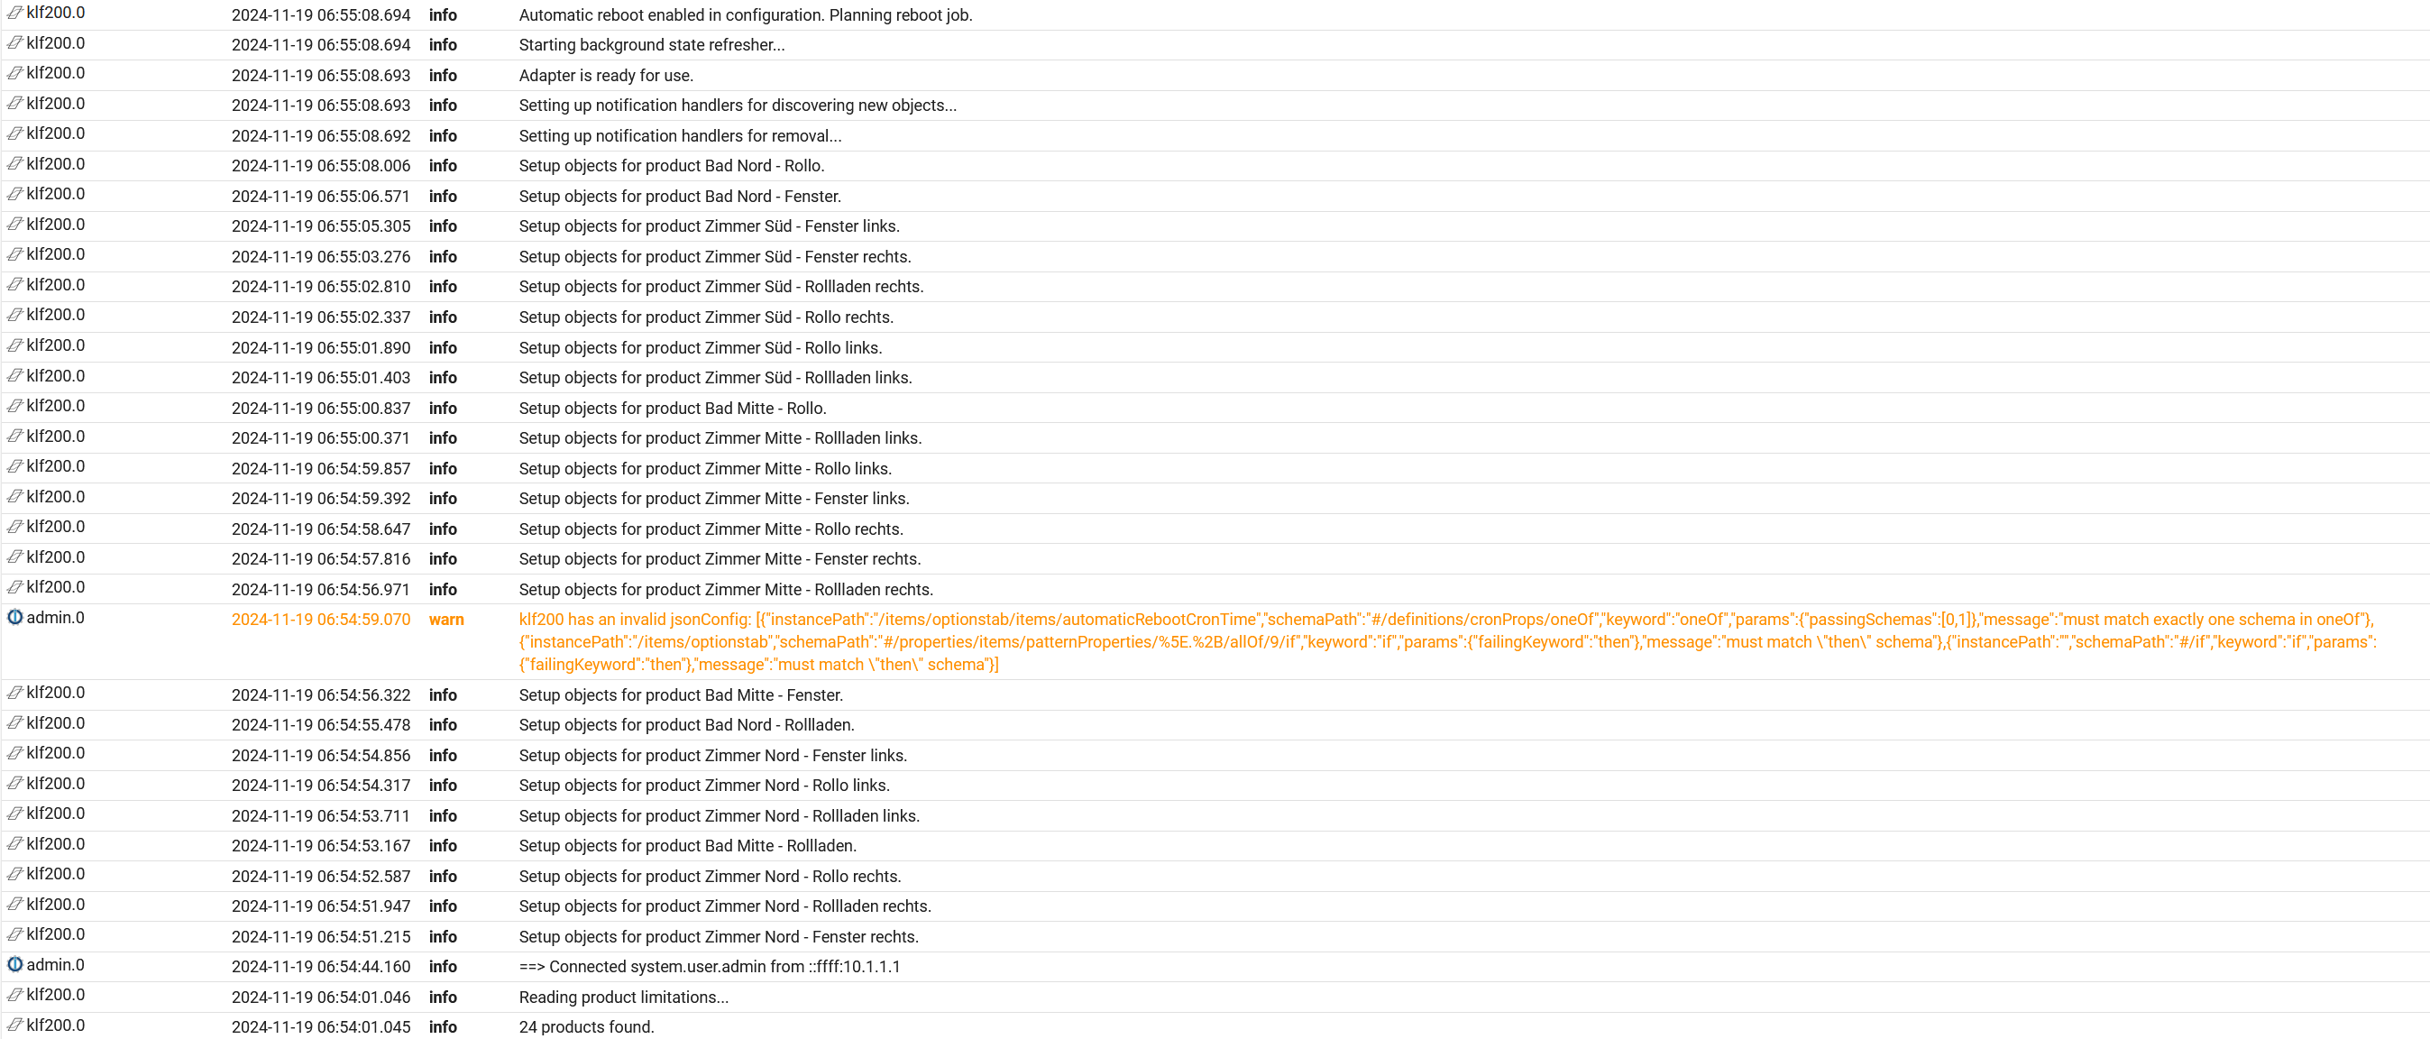Click the admin.0 icon in the warn row
The height and width of the screenshot is (1039, 2430).
tap(15, 617)
